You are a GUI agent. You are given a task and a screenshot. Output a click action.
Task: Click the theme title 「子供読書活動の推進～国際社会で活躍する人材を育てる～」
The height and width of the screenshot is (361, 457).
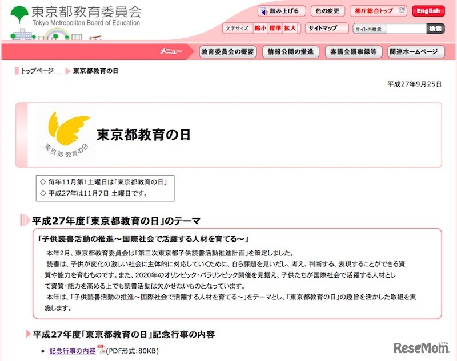click(143, 239)
